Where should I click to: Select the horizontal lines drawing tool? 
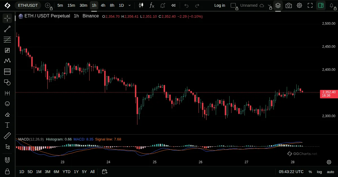coord(7,40)
